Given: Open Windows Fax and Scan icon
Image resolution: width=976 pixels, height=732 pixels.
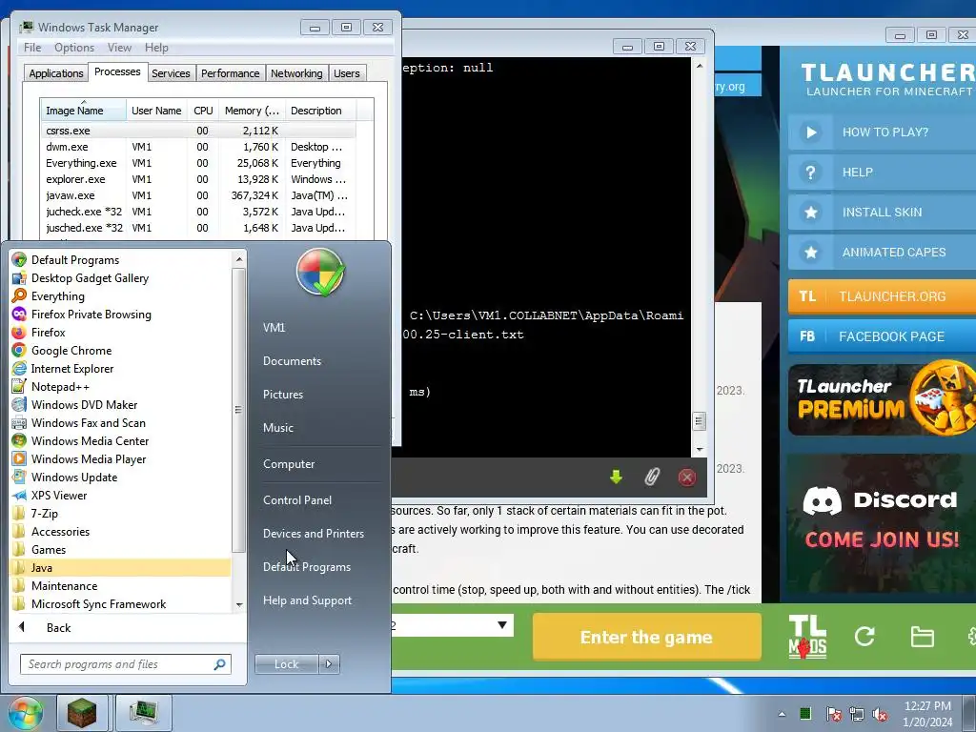Looking at the screenshot, I should click(19, 422).
